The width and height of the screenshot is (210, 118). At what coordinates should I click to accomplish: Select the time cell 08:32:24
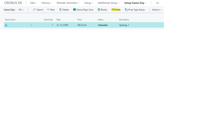point(82,25)
